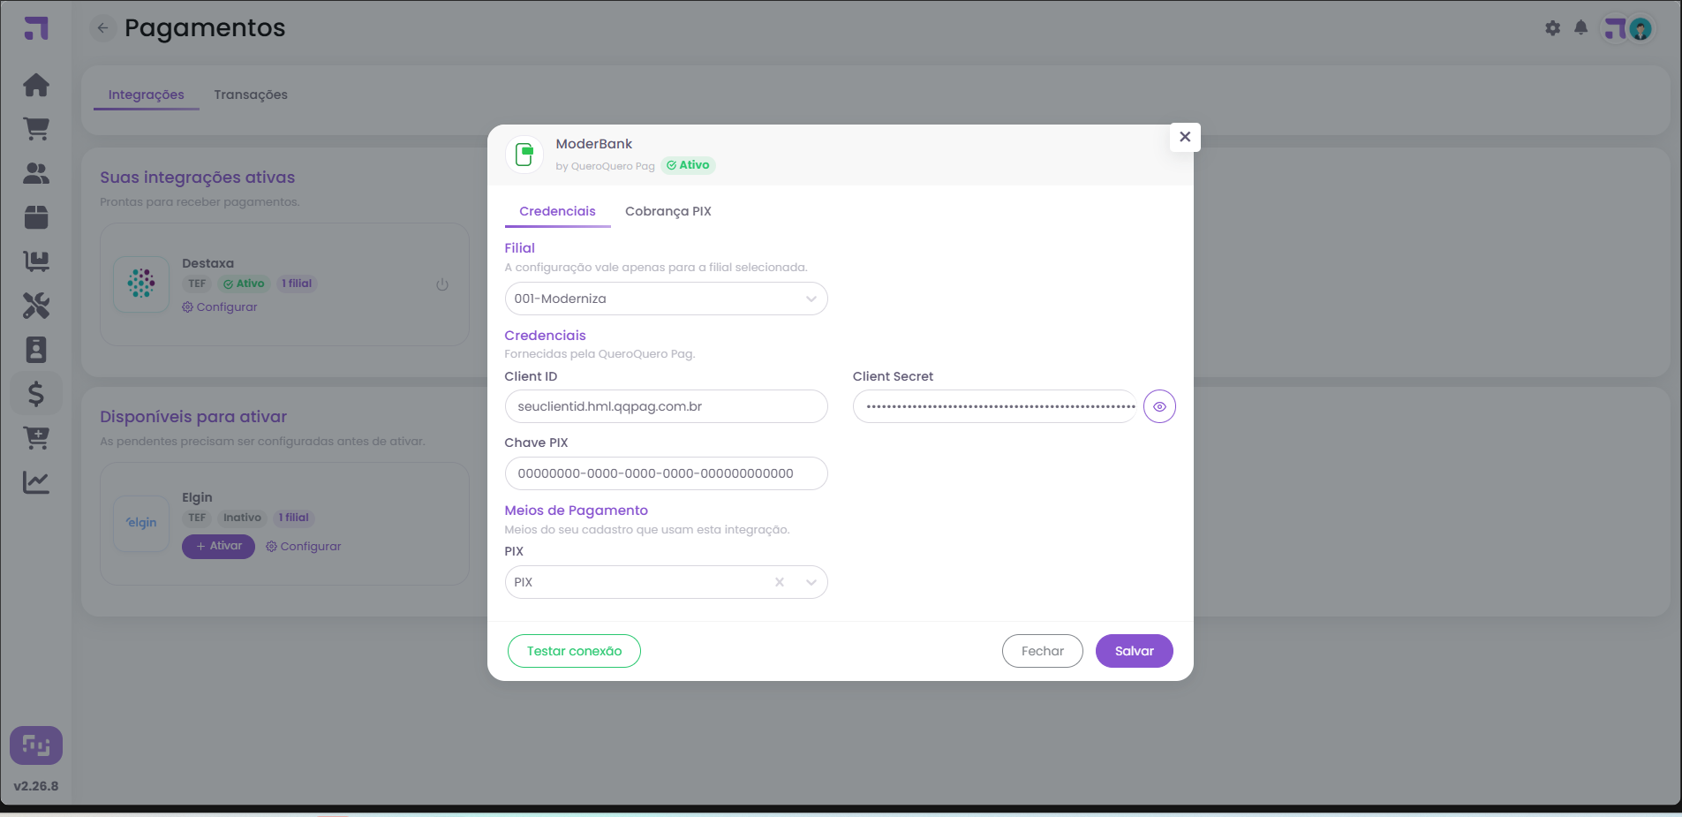The image size is (1682, 817).
Task: Open Configurar link under Elgin
Action: tap(304, 546)
